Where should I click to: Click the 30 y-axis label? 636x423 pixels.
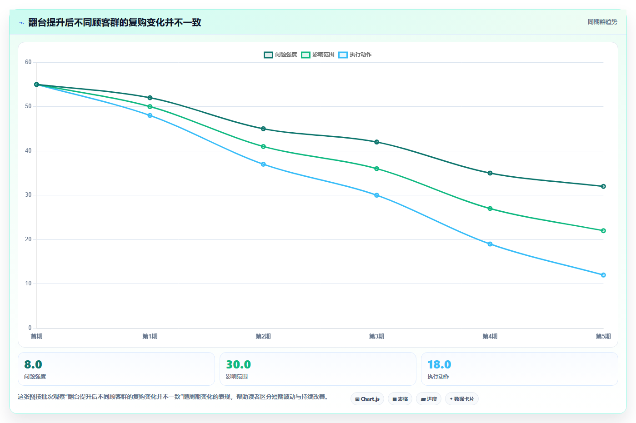tap(28, 195)
